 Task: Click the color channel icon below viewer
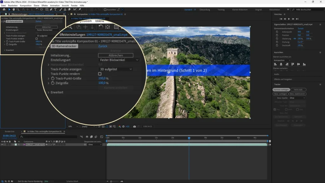pos(120,126)
